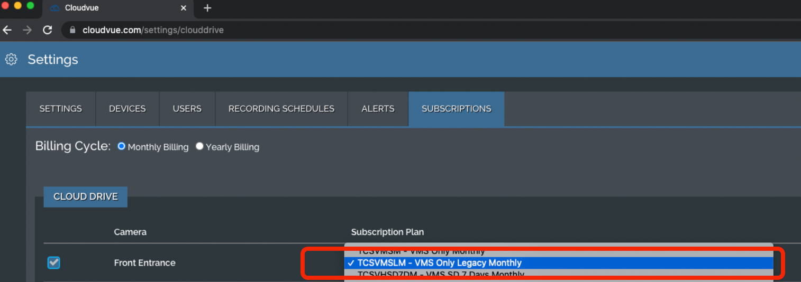Switch to the DEVICES tab
801x282 pixels.
pyautogui.click(x=128, y=109)
